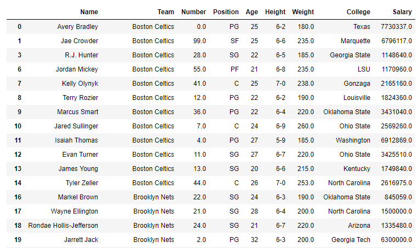Click Jarrett Jack's salary value 6300000.0
Image resolution: width=418 pixels, height=248 pixels.
pos(397,240)
